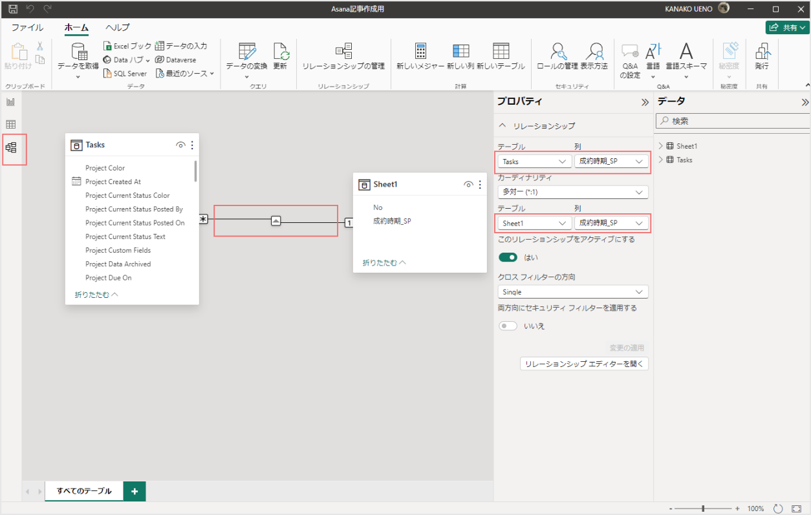Collapse the データ pane

pos(805,102)
